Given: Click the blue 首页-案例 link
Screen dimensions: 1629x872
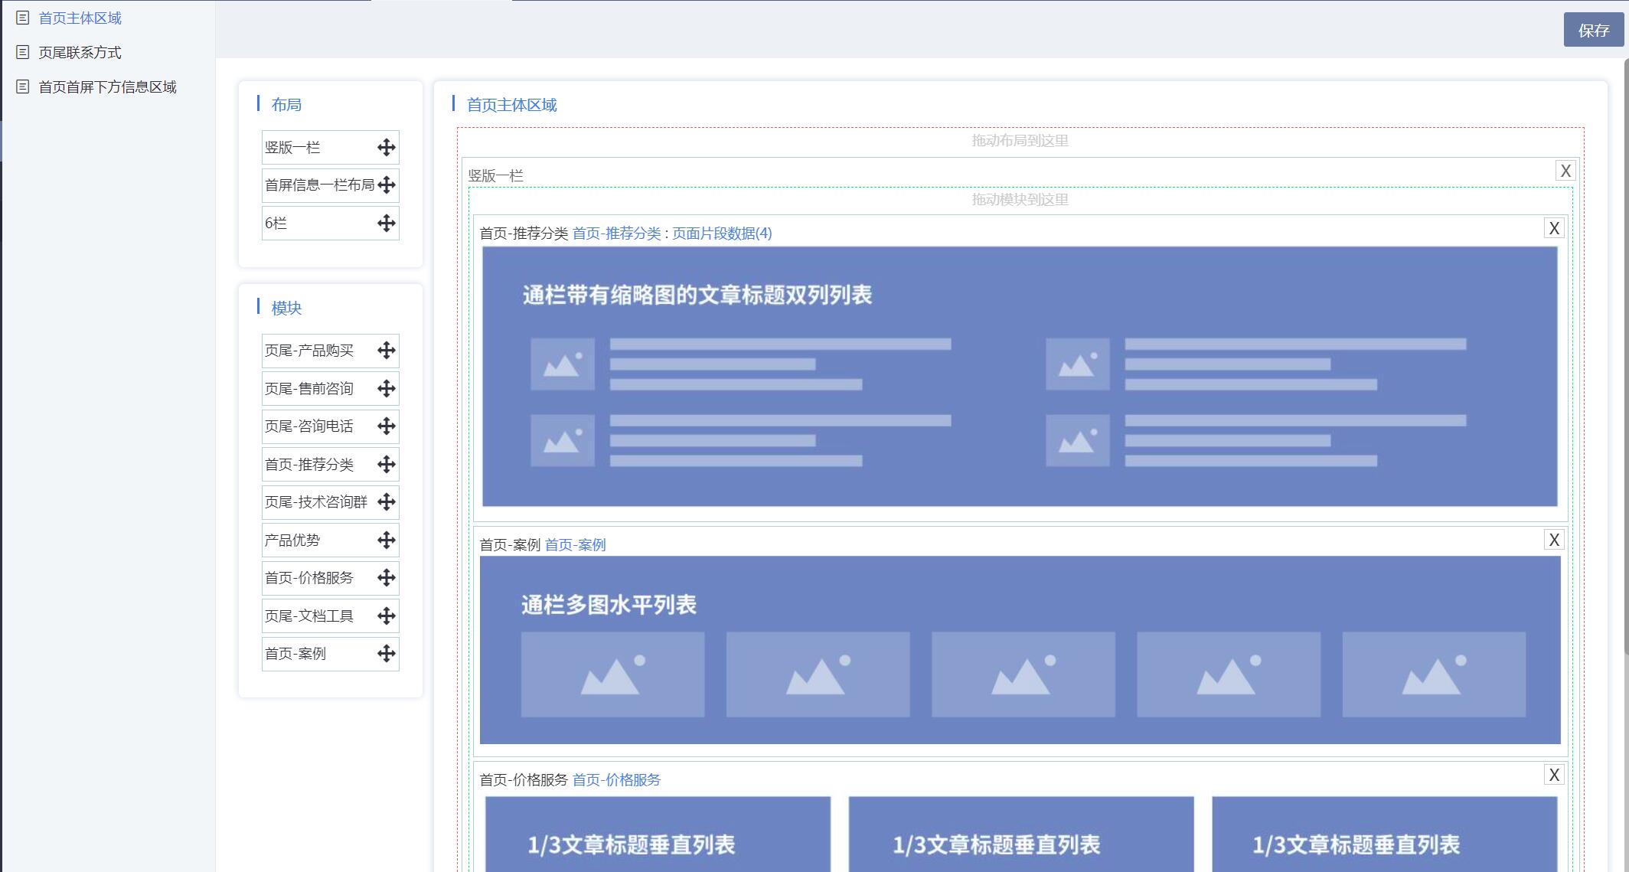Looking at the screenshot, I should tap(575, 545).
